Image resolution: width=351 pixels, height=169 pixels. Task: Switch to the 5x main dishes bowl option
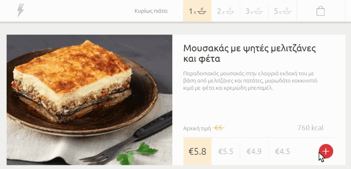(283, 11)
